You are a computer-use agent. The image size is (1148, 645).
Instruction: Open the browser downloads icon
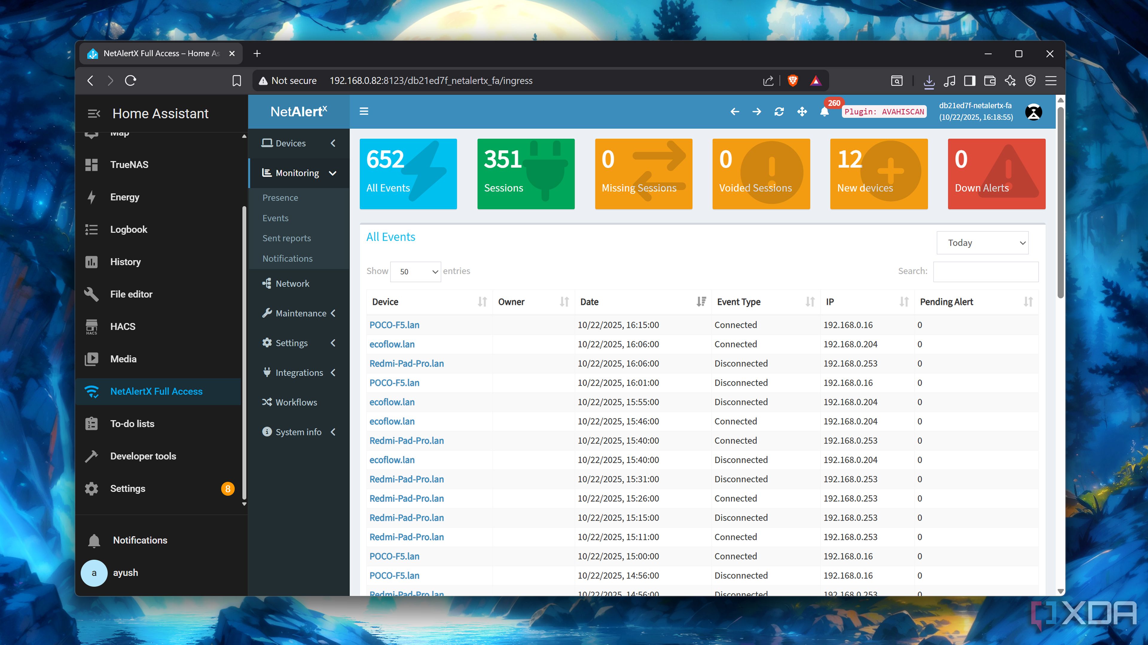[x=929, y=81]
